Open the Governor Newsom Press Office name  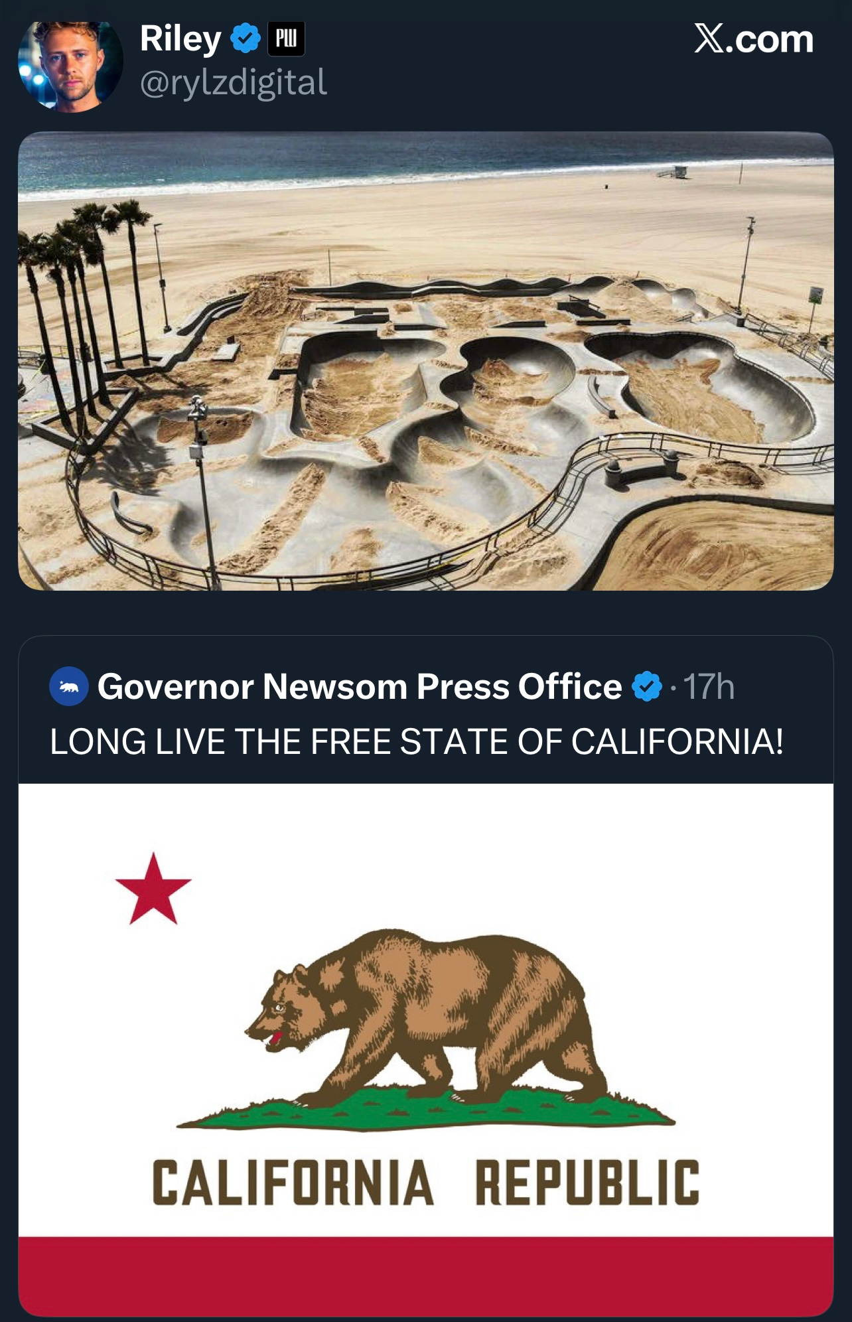[360, 686]
